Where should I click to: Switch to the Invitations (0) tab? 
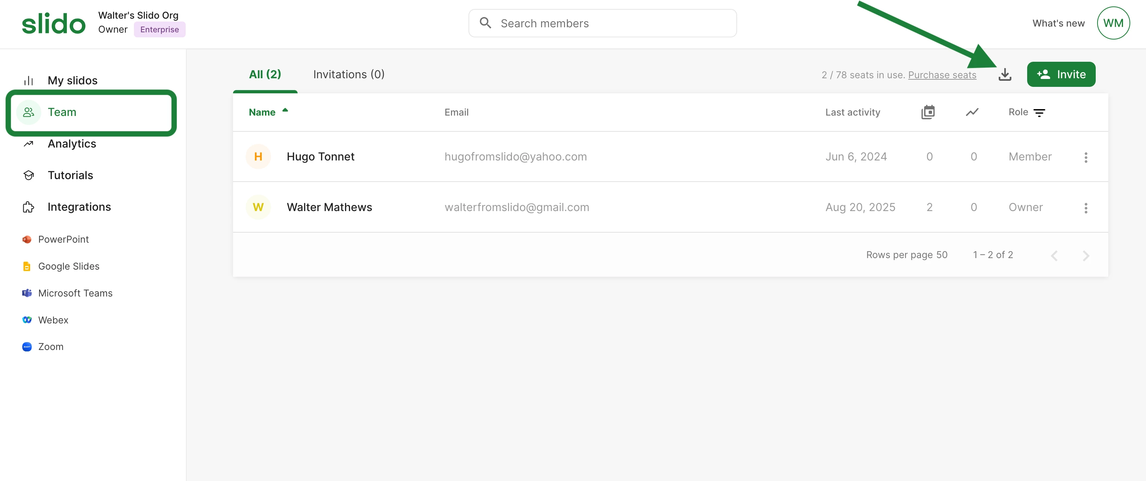(348, 74)
